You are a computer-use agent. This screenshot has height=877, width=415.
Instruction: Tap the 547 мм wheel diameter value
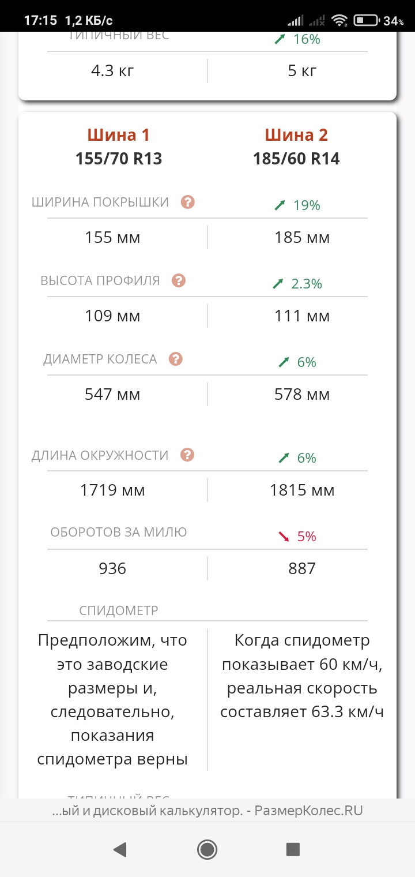[112, 395]
